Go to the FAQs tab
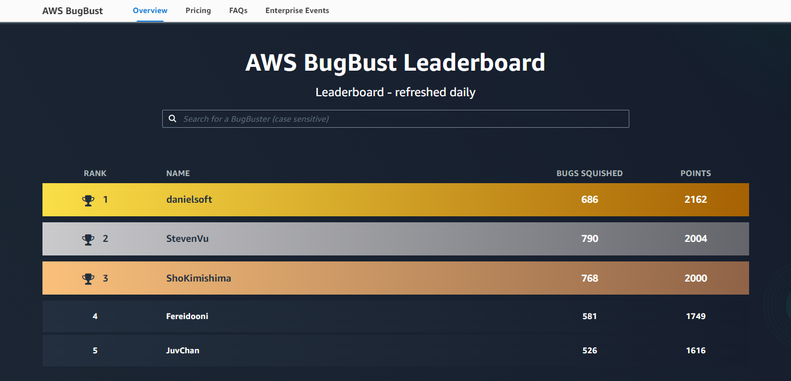Screen dimensions: 791x381 click(238, 10)
